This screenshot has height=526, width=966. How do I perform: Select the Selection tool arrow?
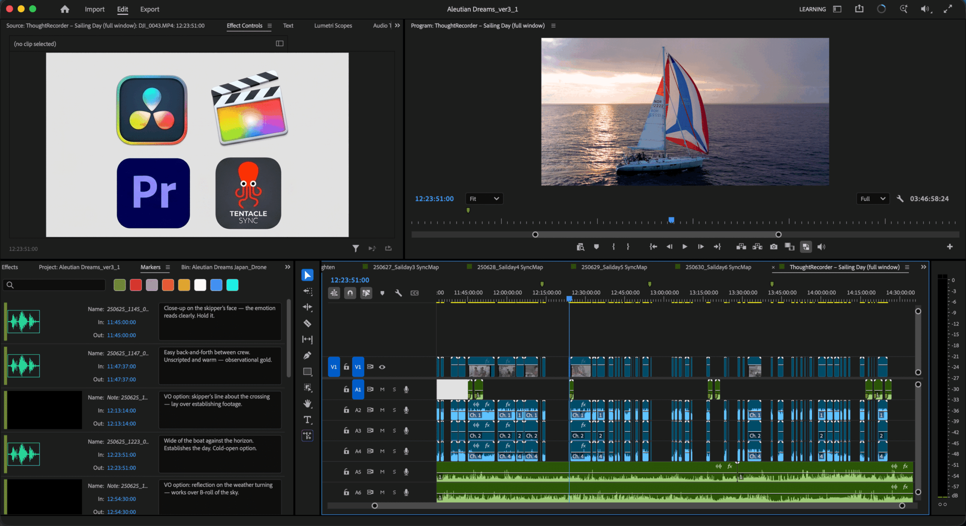pos(307,275)
